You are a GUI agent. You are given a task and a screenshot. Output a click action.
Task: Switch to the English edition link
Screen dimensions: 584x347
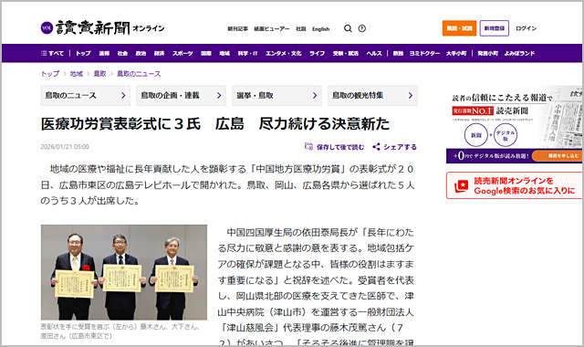click(320, 28)
